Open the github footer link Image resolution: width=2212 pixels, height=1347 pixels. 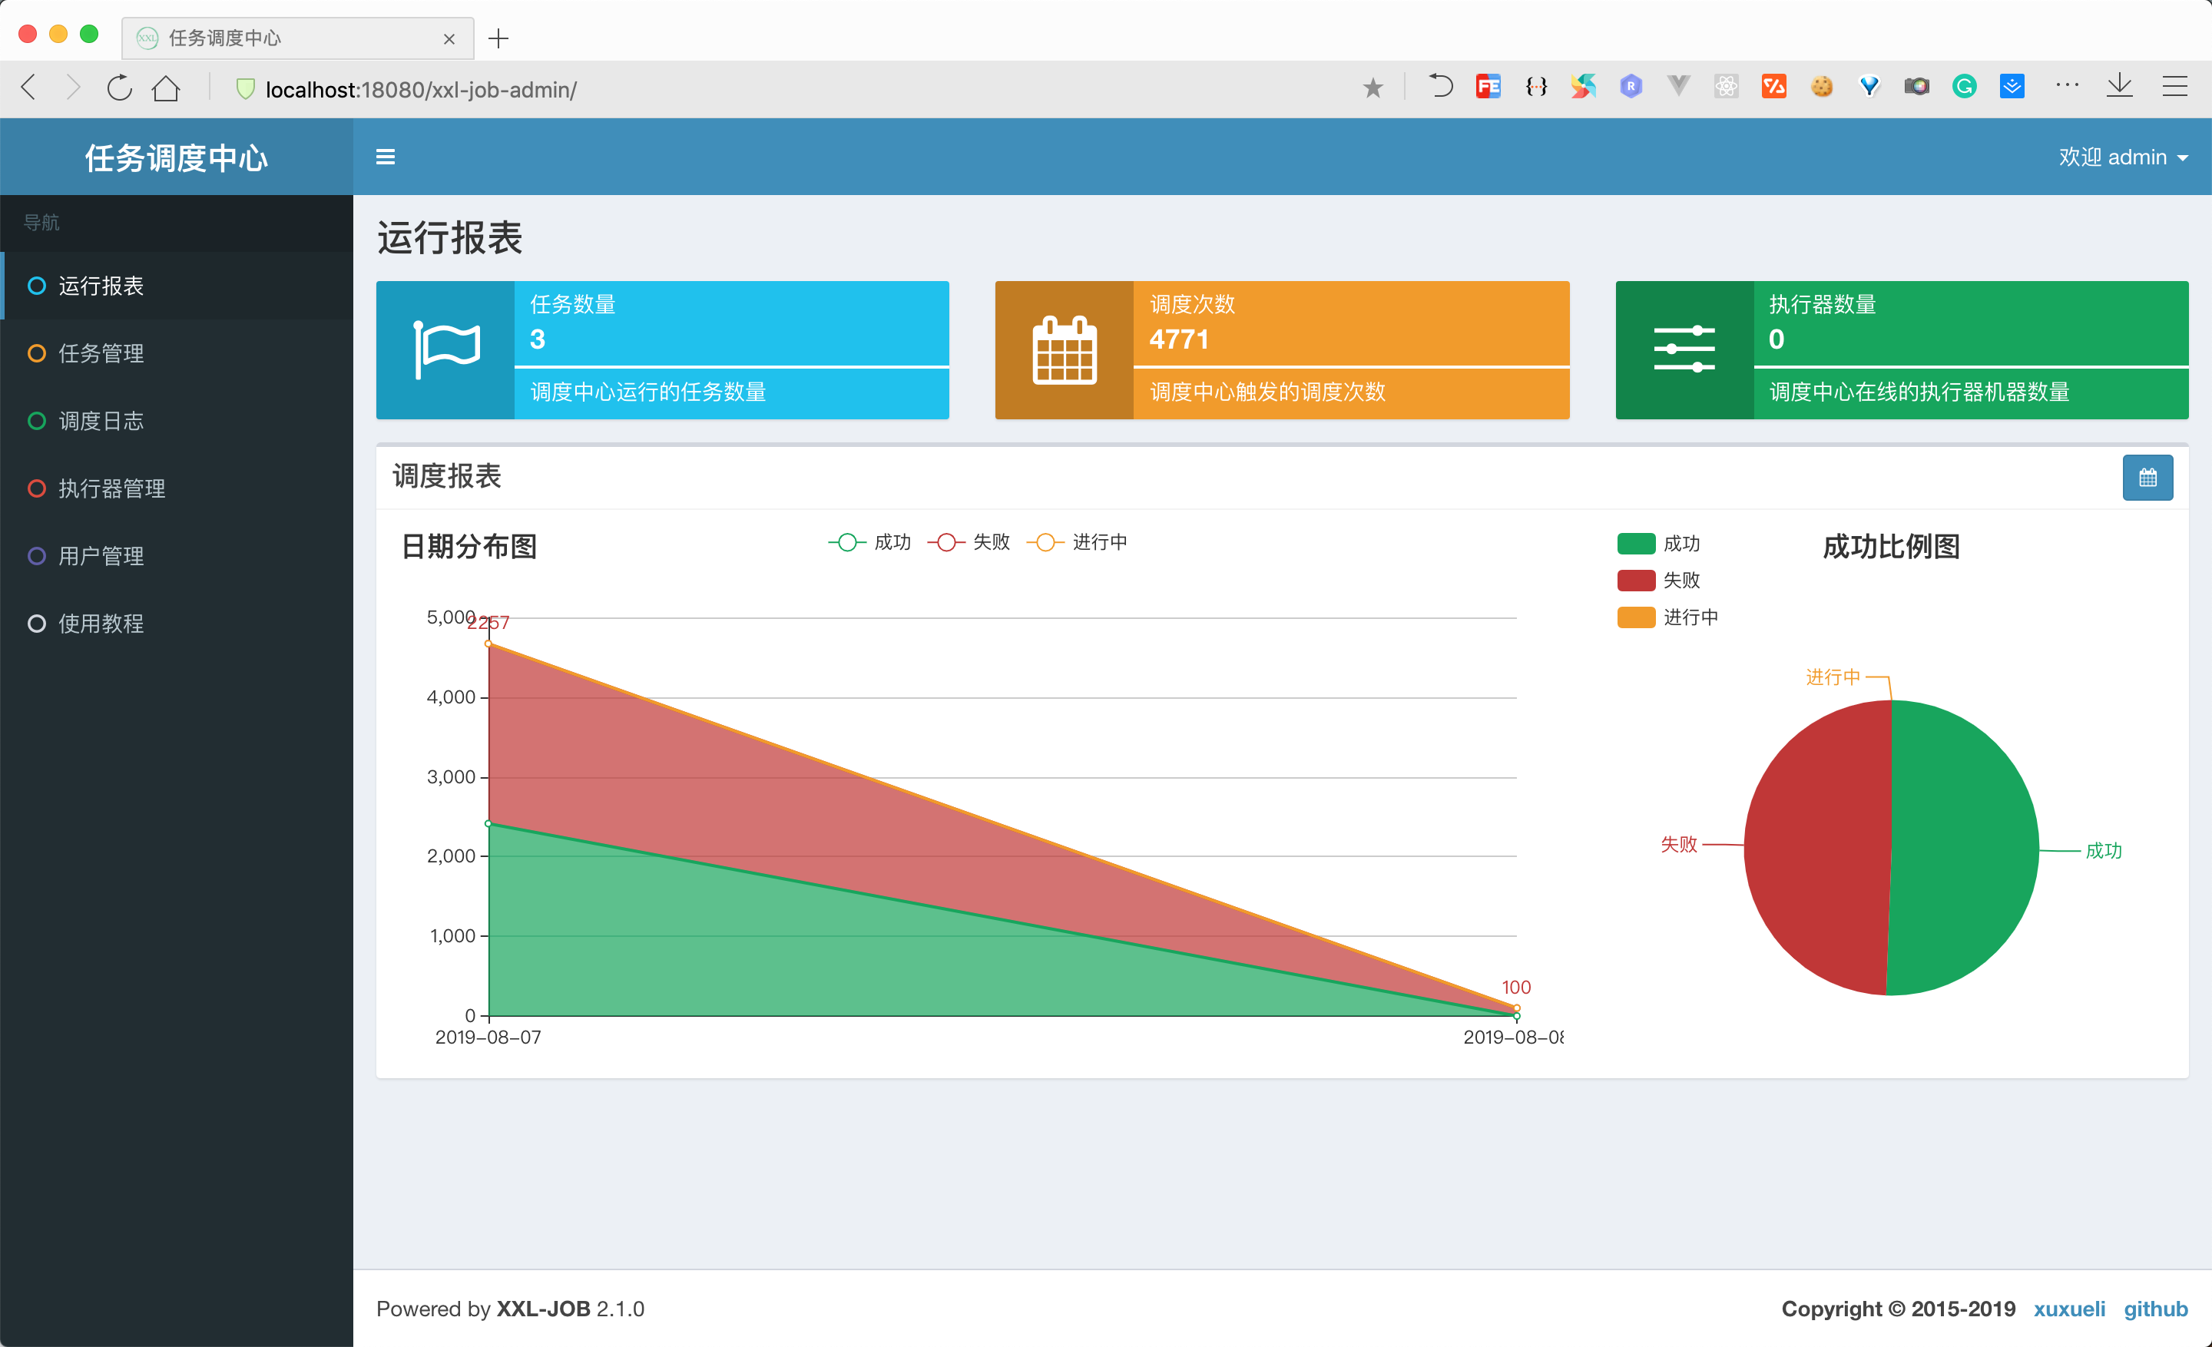[x=2154, y=1309]
